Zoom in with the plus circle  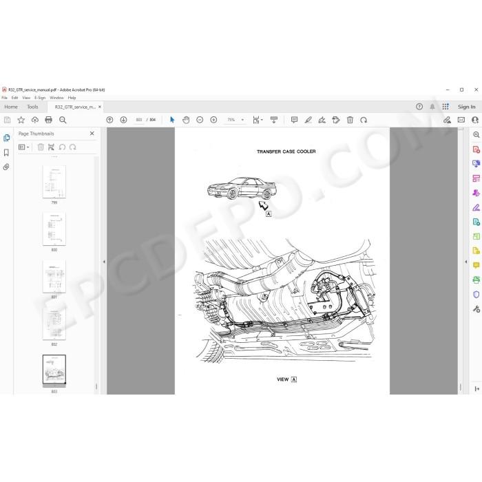pos(213,120)
